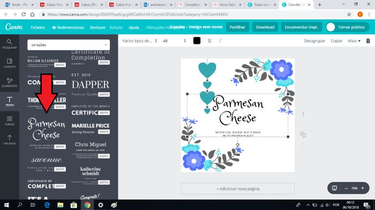This screenshot has width=375, height=210.
Task: Open the font size 48 dropdown
Action: point(174,41)
